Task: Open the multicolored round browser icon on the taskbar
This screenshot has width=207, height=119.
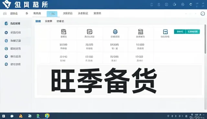Action: (x=47, y=116)
